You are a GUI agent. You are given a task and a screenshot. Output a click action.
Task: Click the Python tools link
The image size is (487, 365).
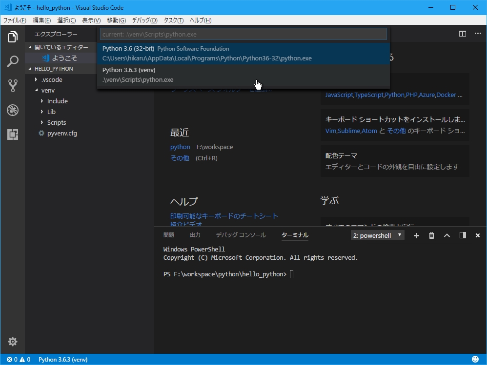click(x=395, y=95)
